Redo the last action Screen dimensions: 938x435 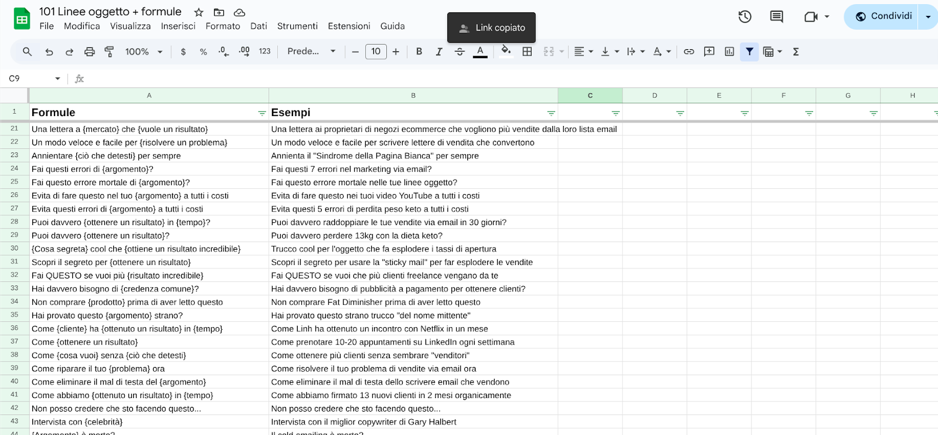(69, 52)
